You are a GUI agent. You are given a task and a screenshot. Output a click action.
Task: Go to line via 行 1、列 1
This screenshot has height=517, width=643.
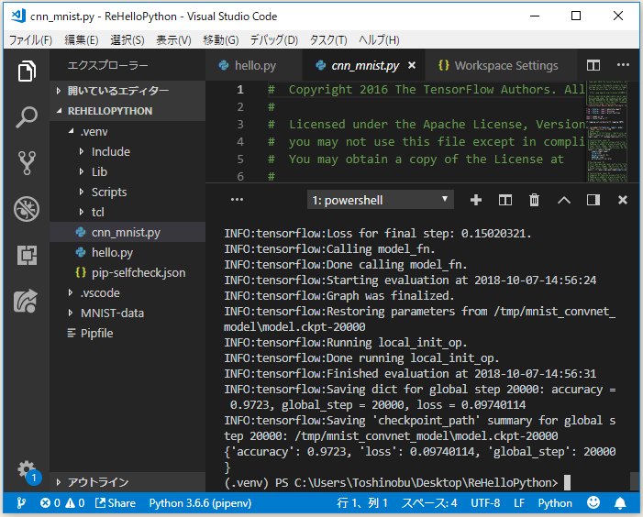pos(362,502)
